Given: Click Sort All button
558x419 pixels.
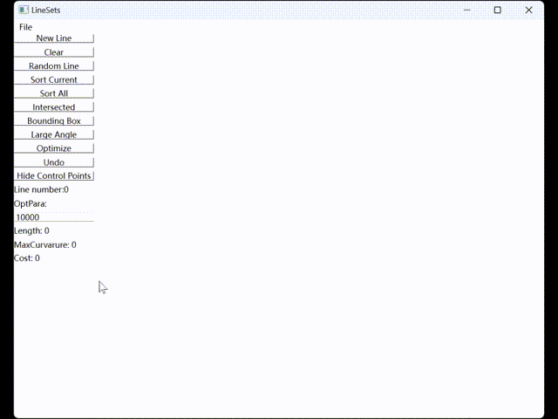Looking at the screenshot, I should 54,93.
